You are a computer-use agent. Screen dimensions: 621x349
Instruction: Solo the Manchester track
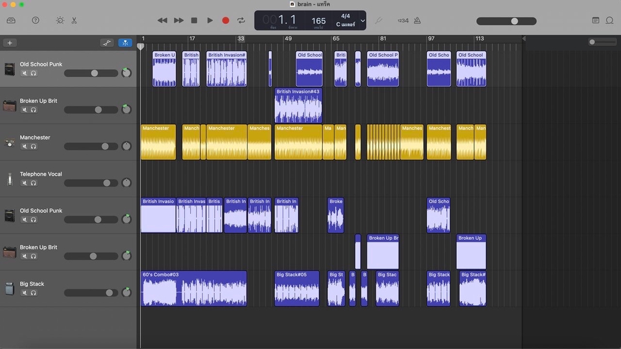click(x=34, y=147)
